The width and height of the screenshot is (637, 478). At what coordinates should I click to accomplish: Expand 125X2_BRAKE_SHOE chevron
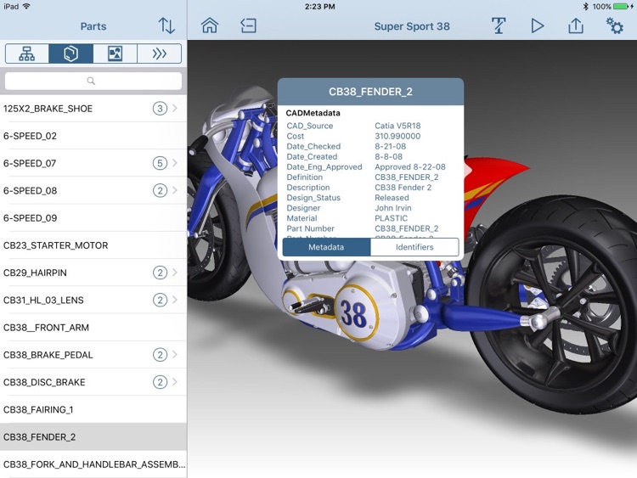[x=175, y=108]
